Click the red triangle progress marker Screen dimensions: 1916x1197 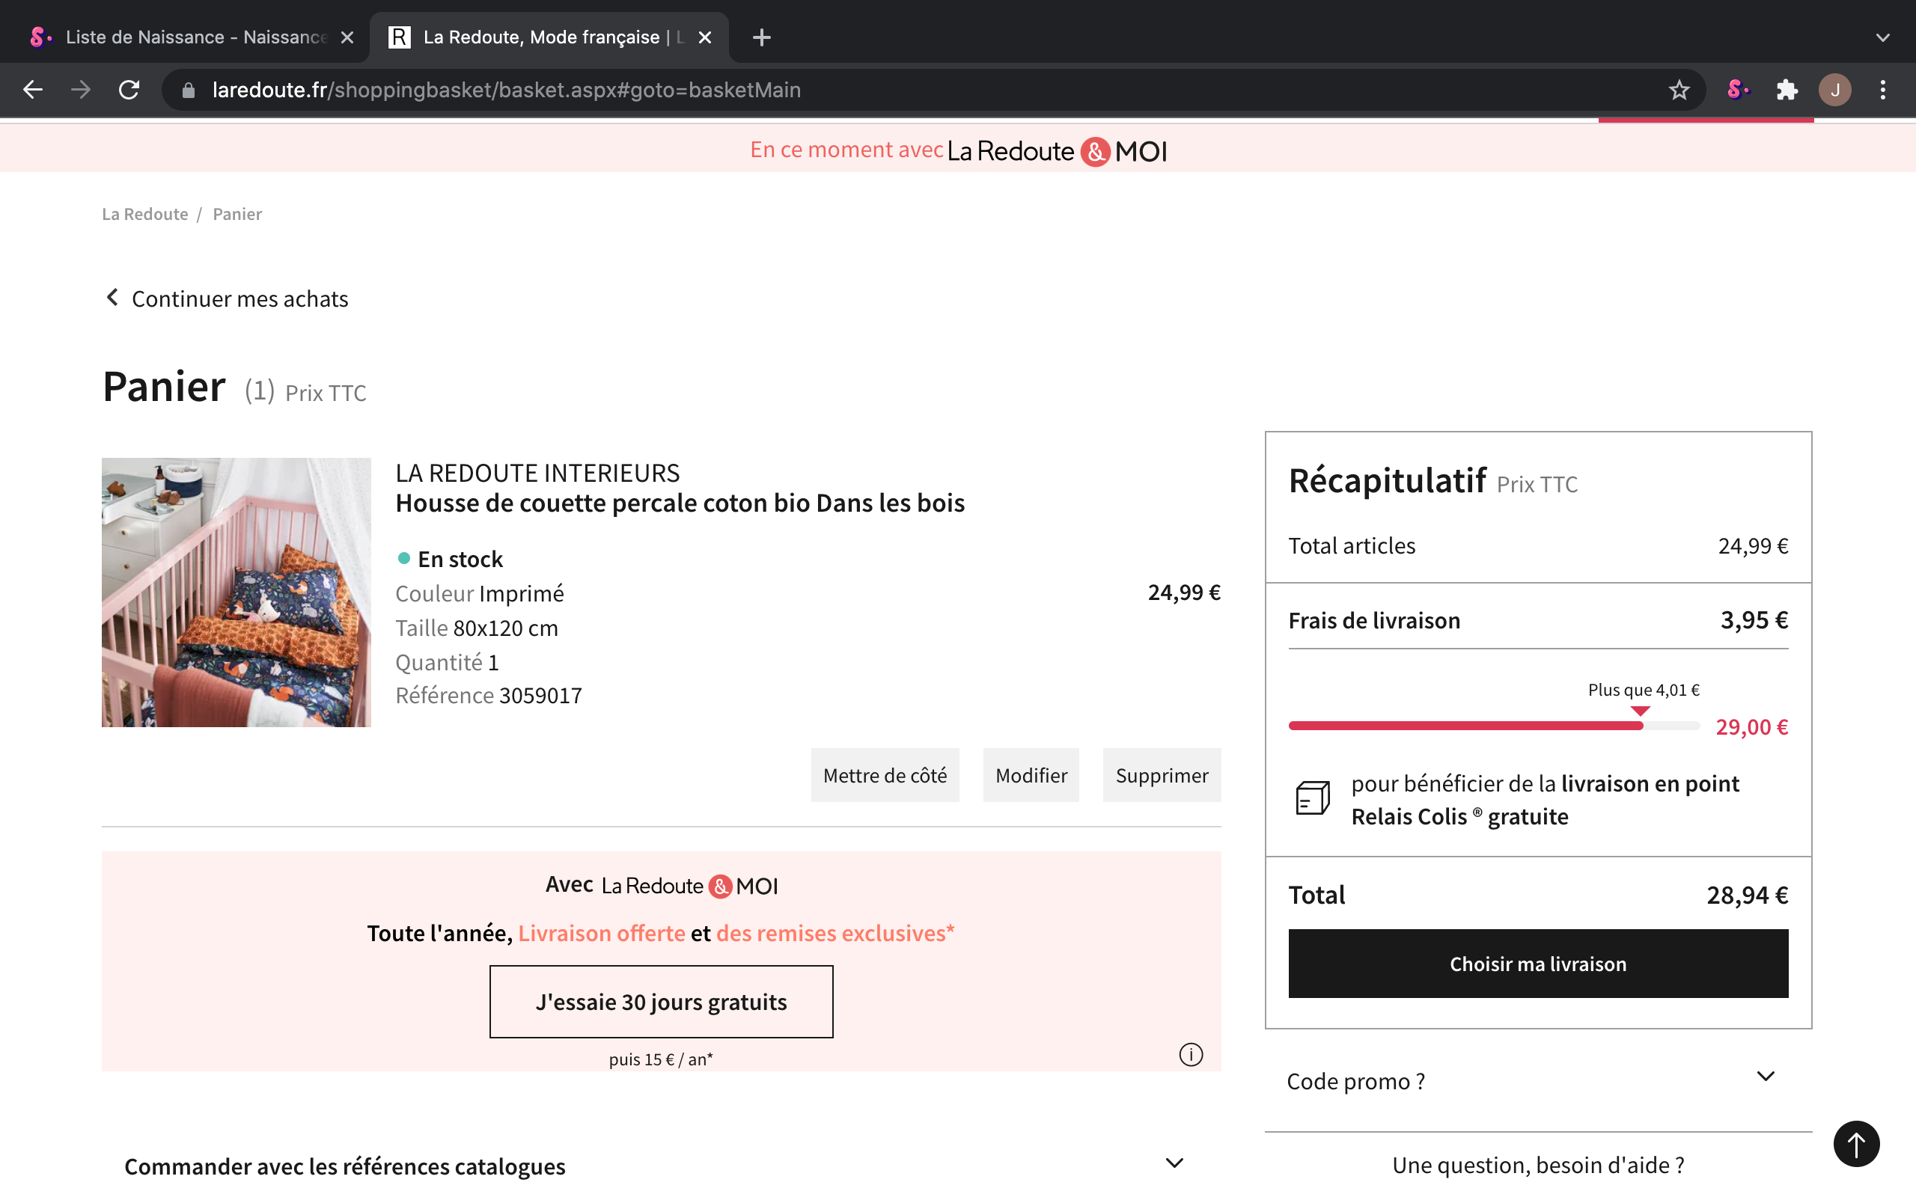(x=1641, y=710)
